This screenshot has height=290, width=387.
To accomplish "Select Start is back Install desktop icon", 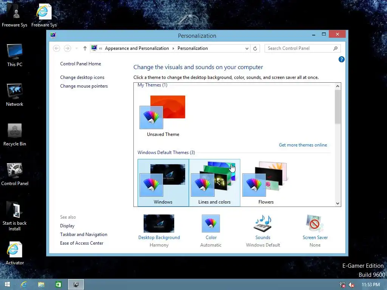I will click(x=15, y=216).
